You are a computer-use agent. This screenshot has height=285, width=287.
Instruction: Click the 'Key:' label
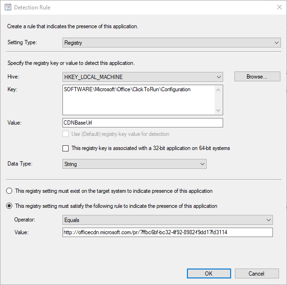coord(12,89)
